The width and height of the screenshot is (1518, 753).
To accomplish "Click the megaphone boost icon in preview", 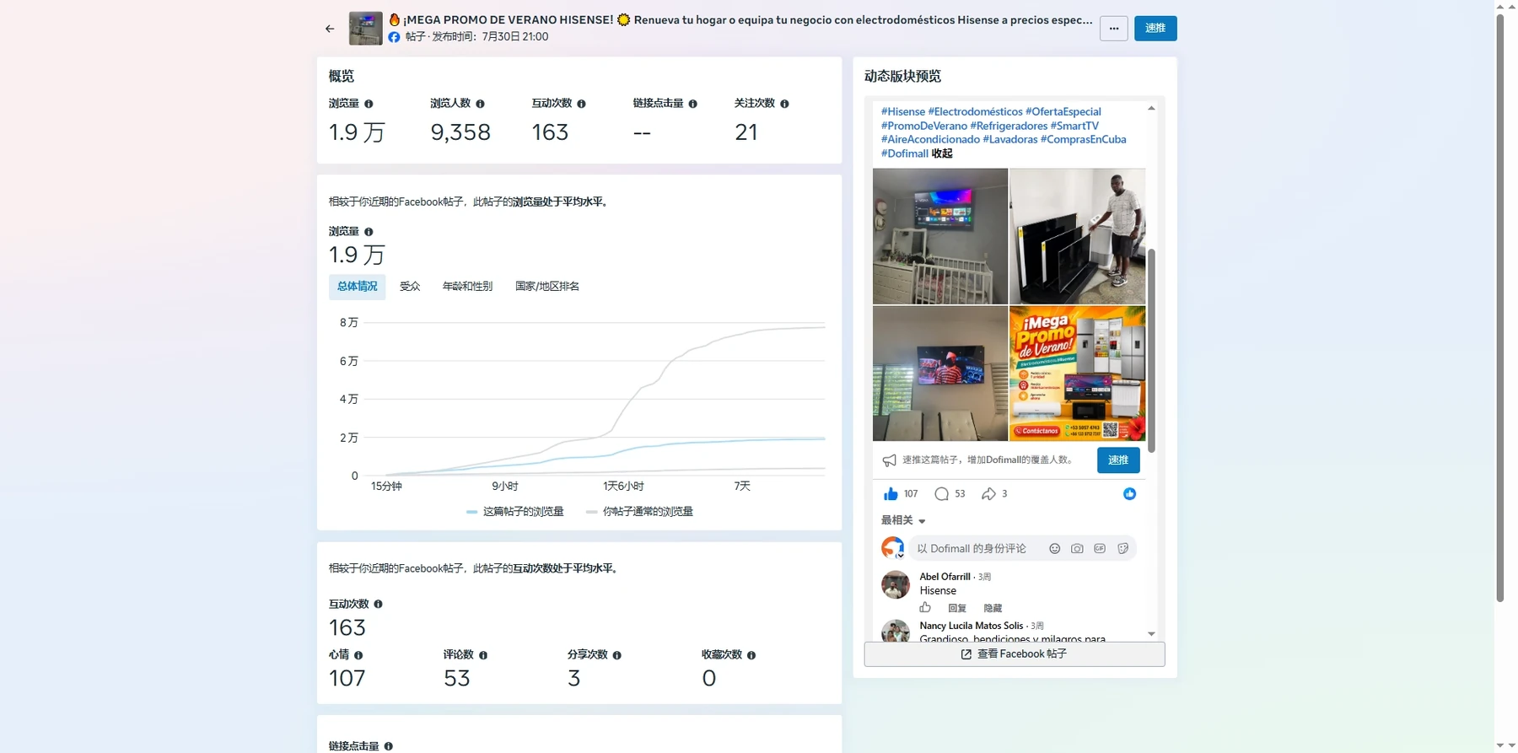I will [x=889, y=460].
